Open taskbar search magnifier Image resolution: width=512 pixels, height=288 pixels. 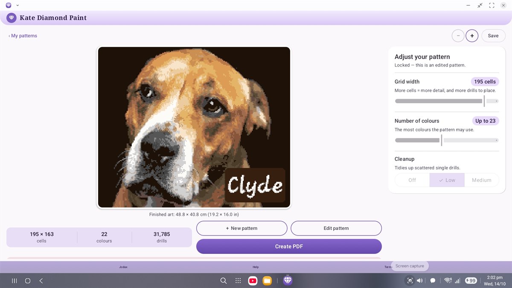(x=224, y=281)
